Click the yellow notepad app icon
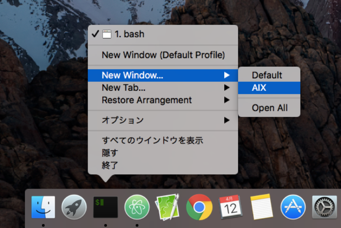This screenshot has width=341, height=228. (x=262, y=207)
